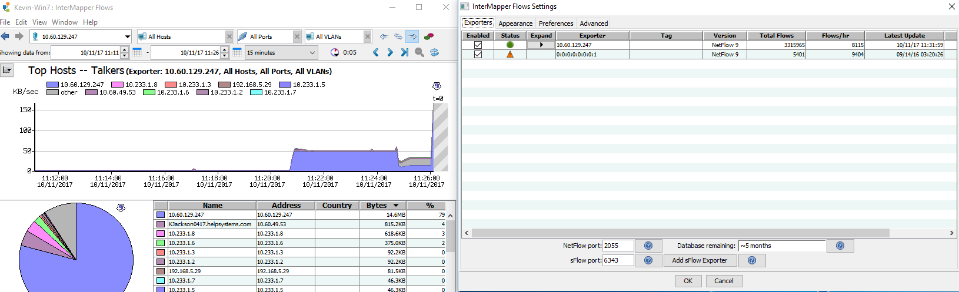This screenshot has width=959, height=292.
Task: Click the badge icon above the chart
Action: [437, 86]
